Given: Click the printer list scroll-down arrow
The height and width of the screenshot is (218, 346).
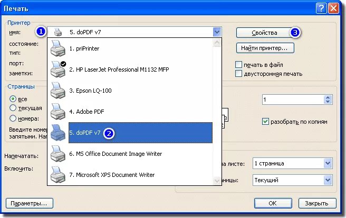Looking at the screenshot, I should (217, 181).
